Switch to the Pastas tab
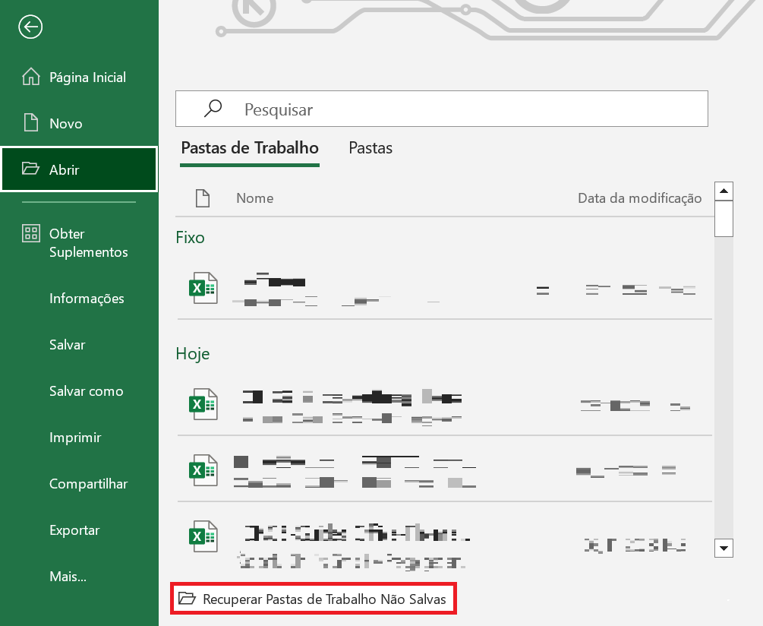Screen dimensions: 763x626 [x=370, y=148]
